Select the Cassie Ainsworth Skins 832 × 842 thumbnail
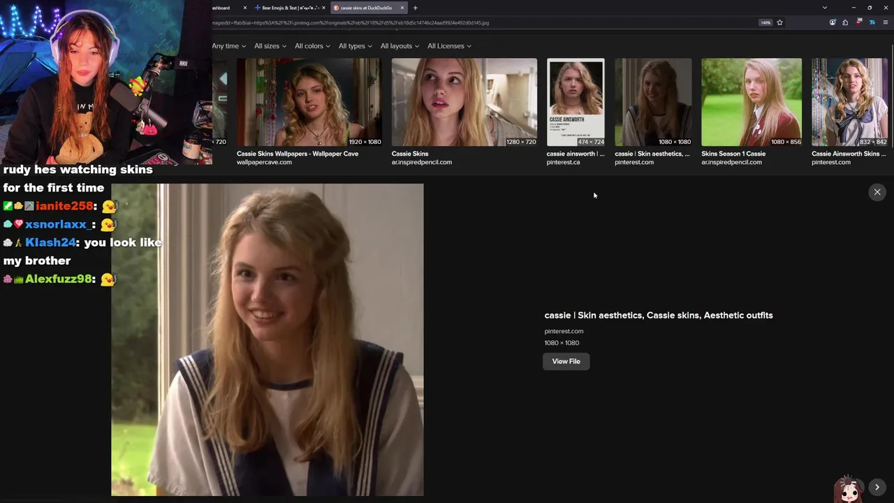 click(849, 102)
